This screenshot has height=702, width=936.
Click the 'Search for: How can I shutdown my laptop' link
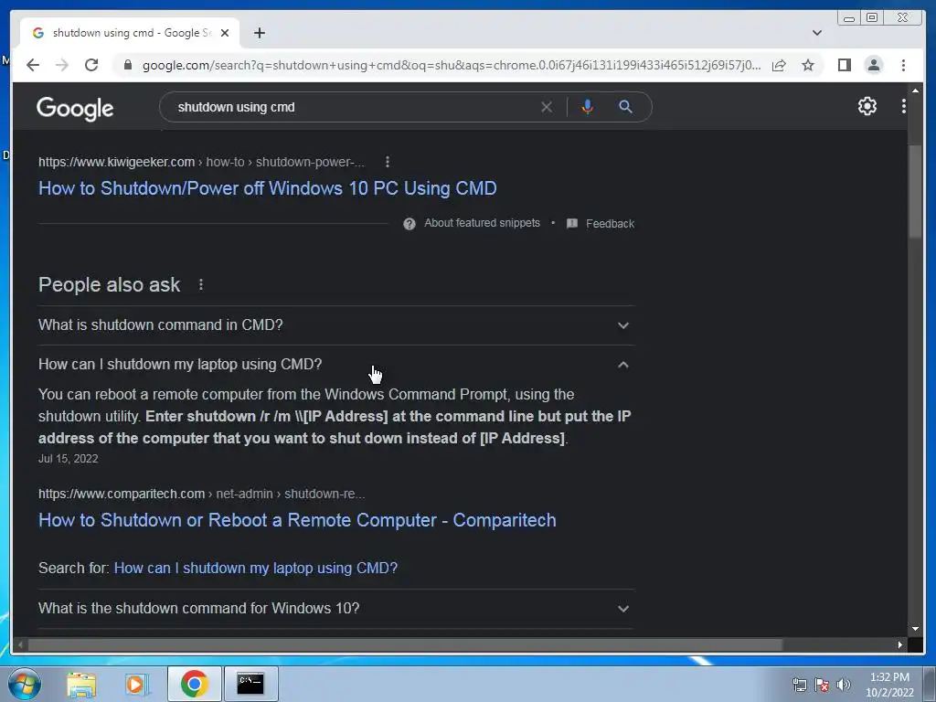point(256,568)
